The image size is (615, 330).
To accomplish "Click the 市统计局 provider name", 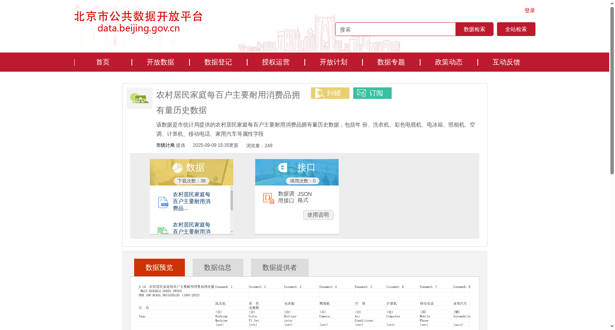I will [165, 145].
